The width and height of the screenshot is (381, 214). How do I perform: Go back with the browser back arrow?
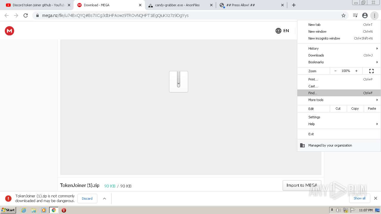[7, 15]
